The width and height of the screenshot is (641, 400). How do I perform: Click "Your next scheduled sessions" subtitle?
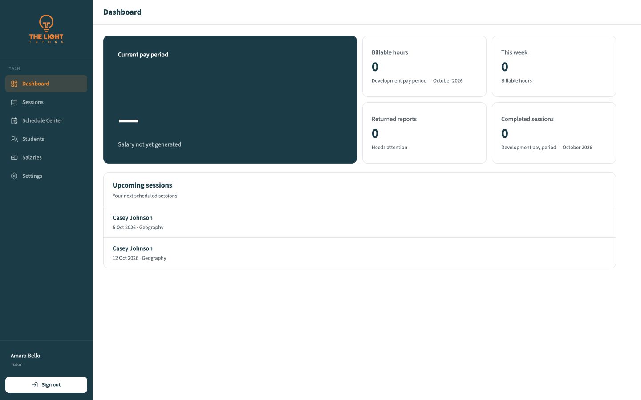(x=145, y=196)
